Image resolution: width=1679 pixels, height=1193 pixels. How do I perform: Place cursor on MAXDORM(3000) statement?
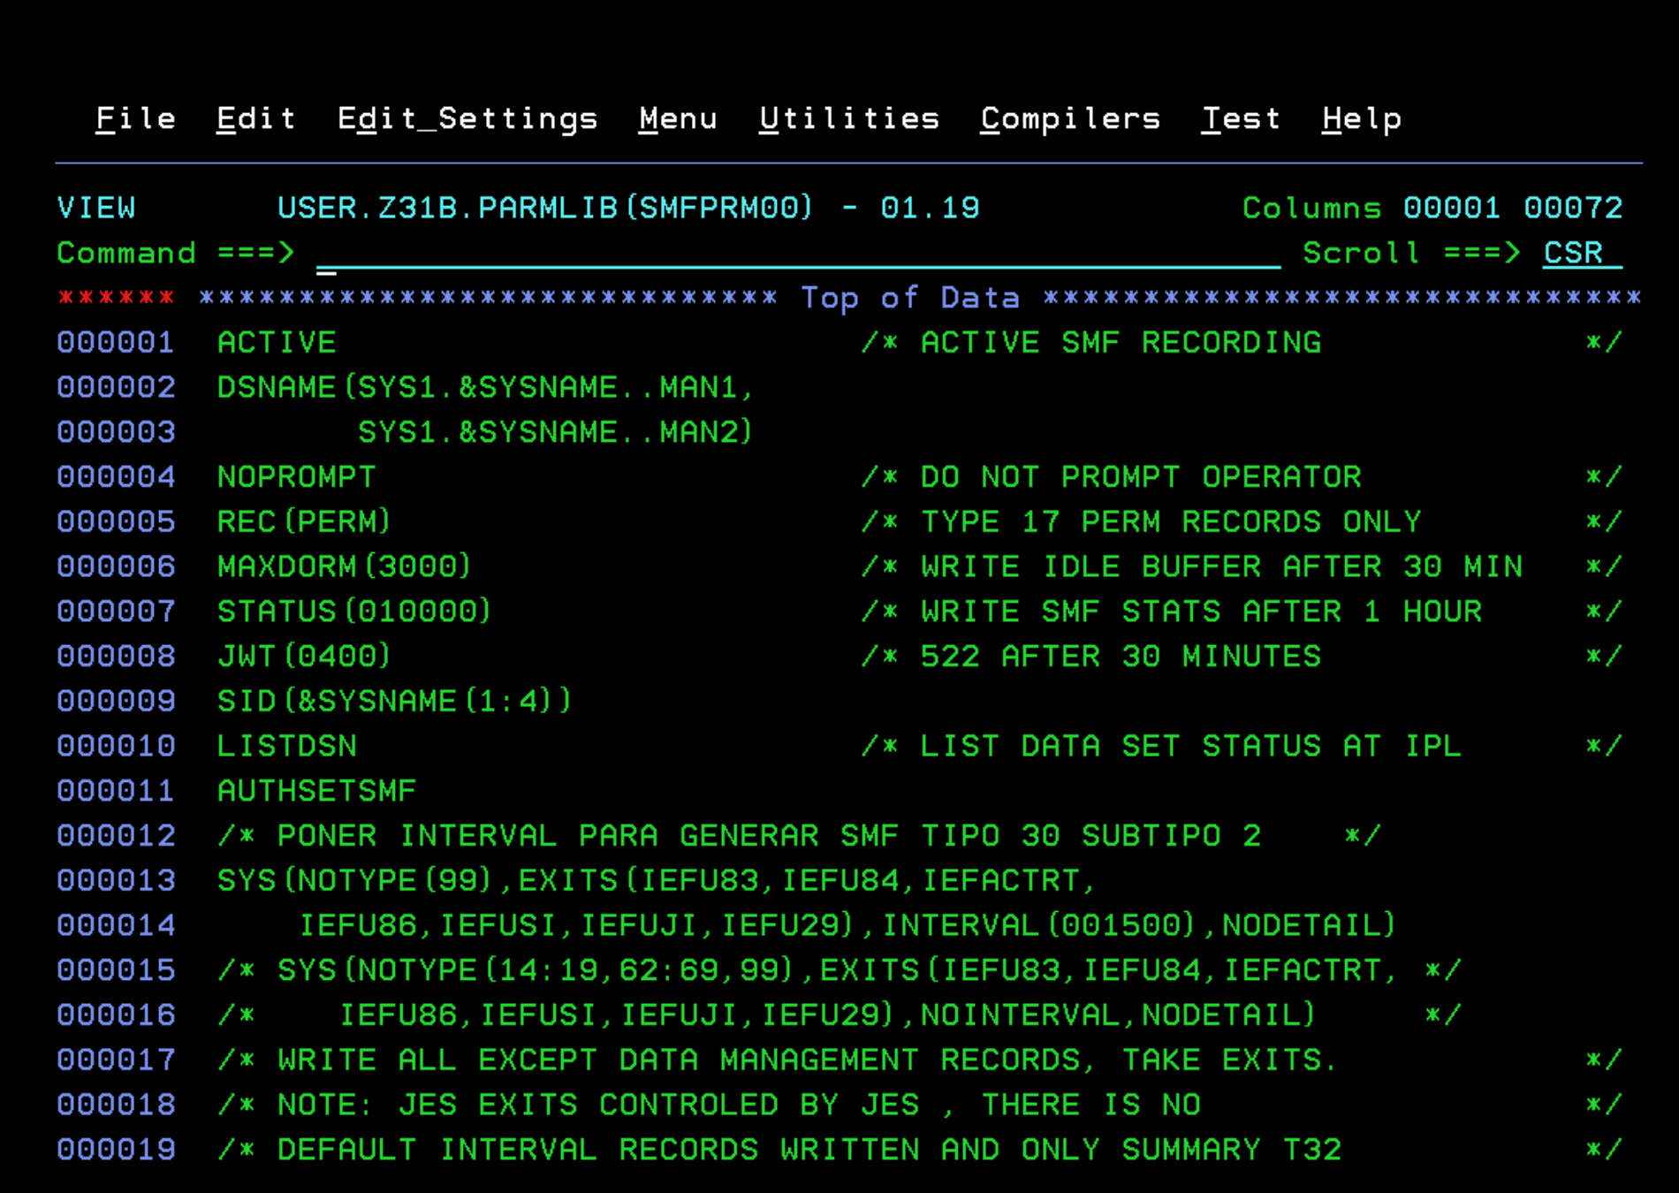click(x=344, y=566)
